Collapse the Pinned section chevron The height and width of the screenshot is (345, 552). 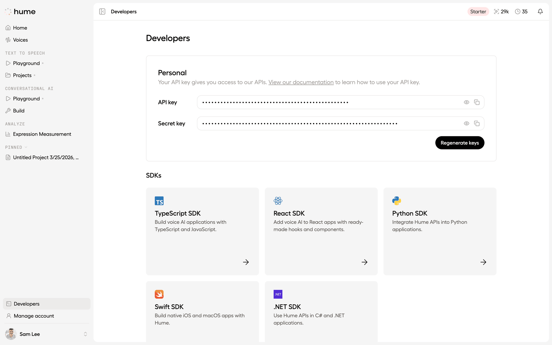pos(26,147)
